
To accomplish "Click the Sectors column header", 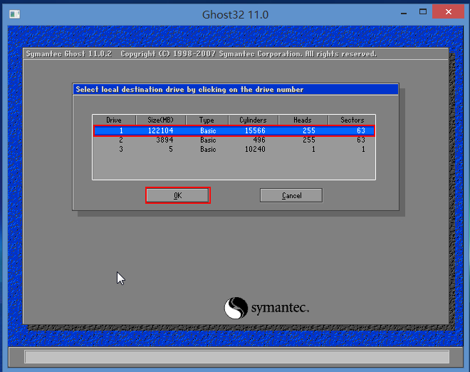I will [x=352, y=120].
